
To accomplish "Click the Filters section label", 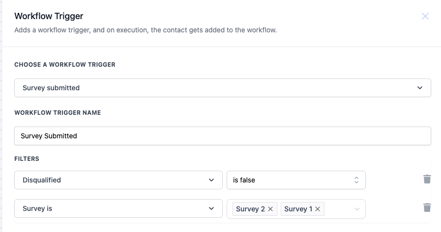I will [27, 159].
